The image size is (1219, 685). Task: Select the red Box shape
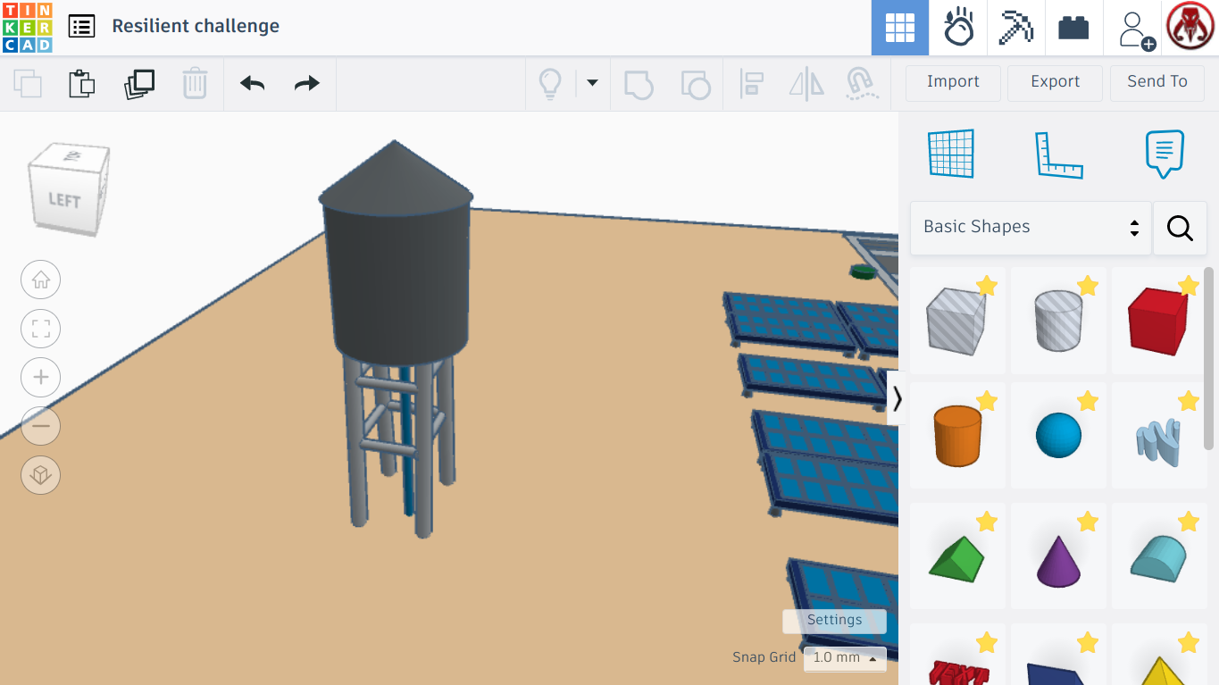[1159, 321]
